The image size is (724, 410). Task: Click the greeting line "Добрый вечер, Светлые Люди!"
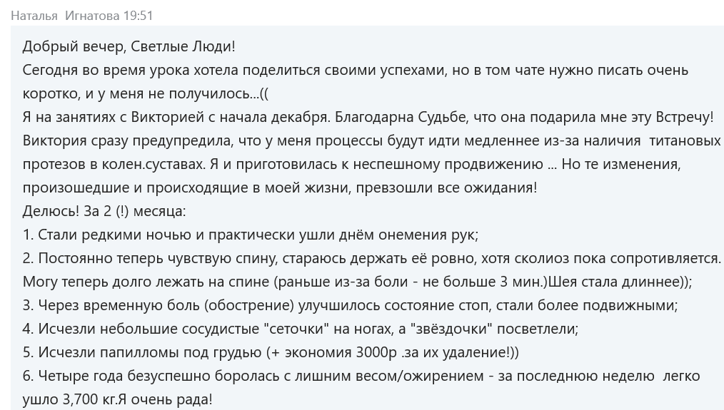[x=129, y=47]
